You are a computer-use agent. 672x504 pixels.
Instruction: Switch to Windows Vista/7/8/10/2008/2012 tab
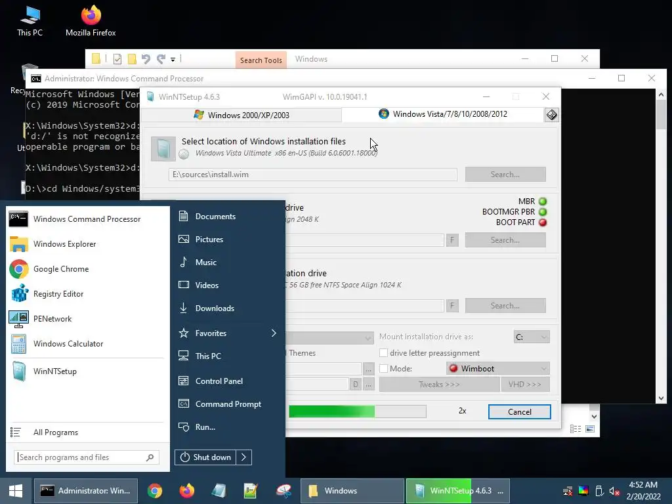click(x=443, y=114)
